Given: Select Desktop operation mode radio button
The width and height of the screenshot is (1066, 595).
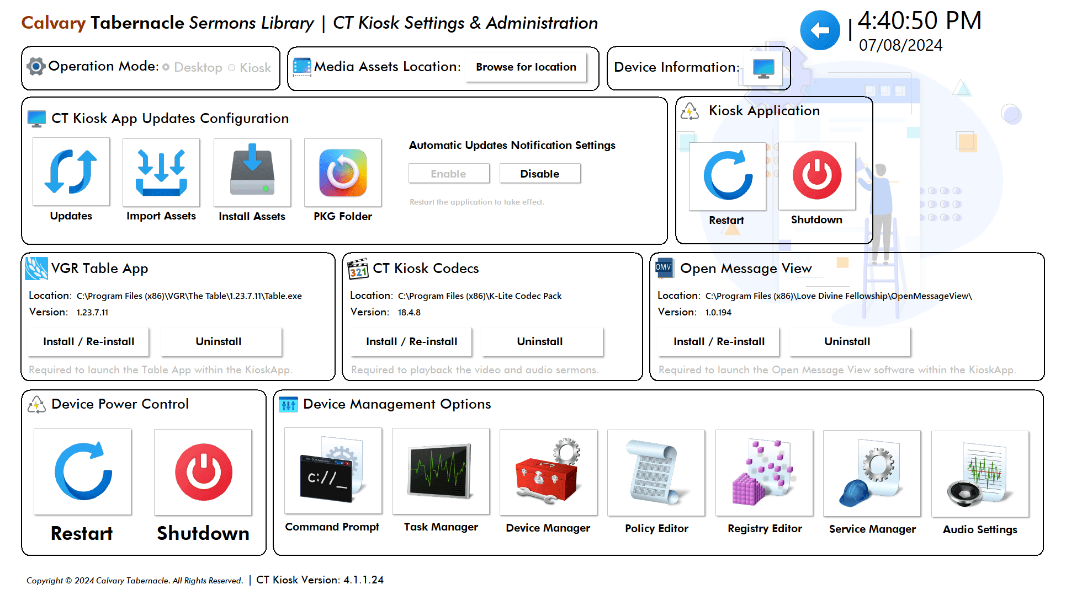Looking at the screenshot, I should tap(166, 67).
